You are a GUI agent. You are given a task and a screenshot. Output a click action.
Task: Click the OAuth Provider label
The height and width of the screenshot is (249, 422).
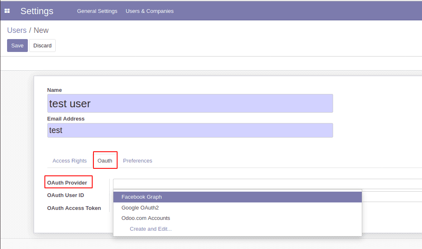pyautogui.click(x=67, y=183)
